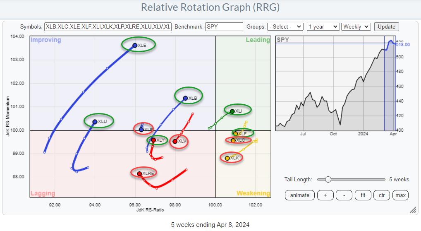
Task: Select the XLC data point
Action: click(233, 141)
